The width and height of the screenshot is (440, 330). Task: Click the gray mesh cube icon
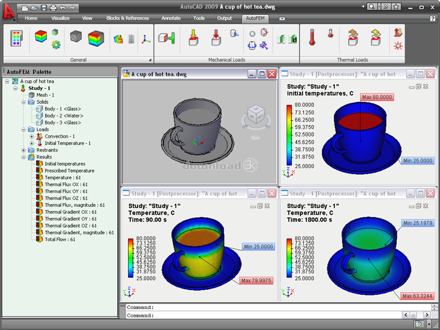click(76, 36)
